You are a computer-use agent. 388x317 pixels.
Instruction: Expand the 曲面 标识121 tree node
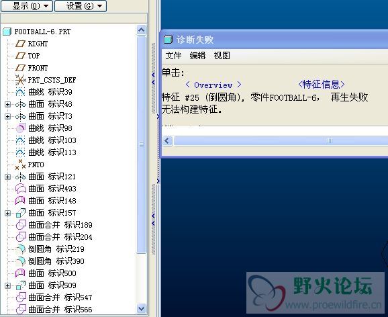click(x=7, y=177)
